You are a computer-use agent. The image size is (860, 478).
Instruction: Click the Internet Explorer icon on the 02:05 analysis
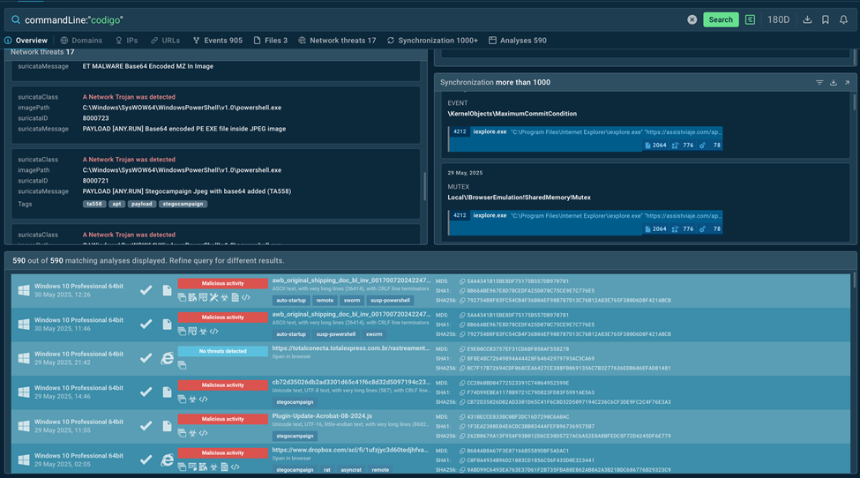(167, 459)
